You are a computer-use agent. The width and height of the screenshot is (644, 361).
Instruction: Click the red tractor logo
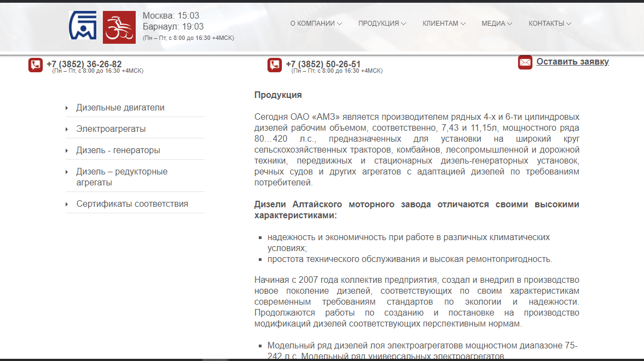click(119, 27)
